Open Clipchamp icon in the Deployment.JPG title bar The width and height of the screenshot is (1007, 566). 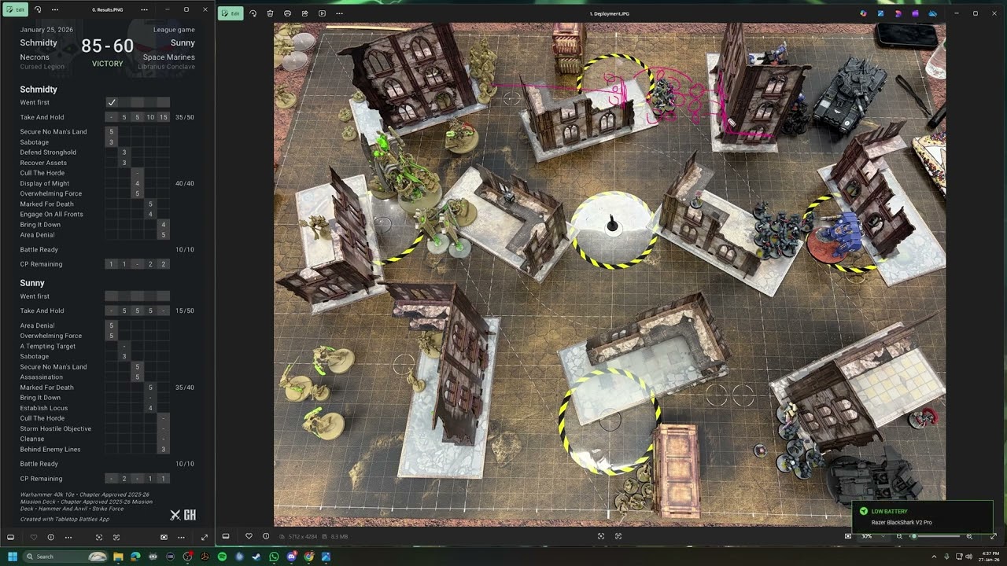click(x=898, y=13)
